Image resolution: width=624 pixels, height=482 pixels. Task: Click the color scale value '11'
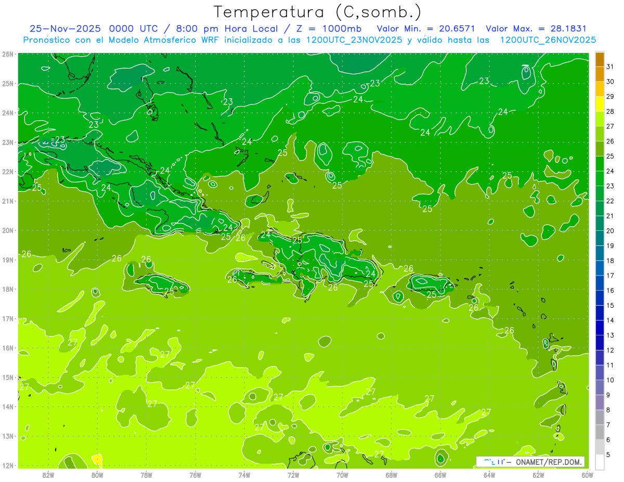pyautogui.click(x=610, y=365)
